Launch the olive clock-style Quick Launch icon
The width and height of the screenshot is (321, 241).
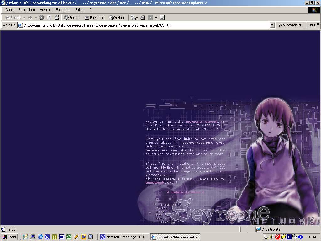[55, 237]
